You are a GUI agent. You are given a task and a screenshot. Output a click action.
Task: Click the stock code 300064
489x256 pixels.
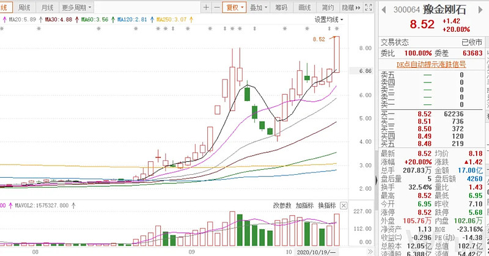[x=406, y=10]
